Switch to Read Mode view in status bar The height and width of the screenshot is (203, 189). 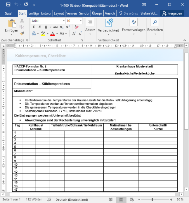110,200
